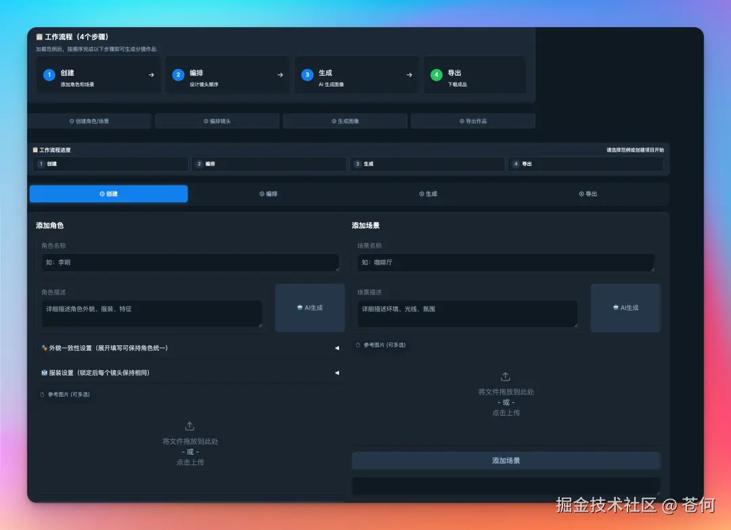
Task: Click the 导出作品 button
Action: pos(473,121)
